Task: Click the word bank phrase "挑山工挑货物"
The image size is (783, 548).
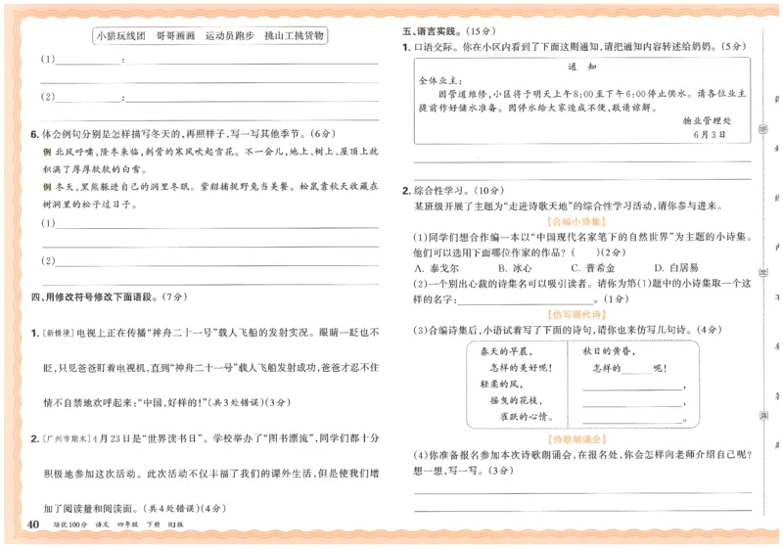Action: pyautogui.click(x=294, y=36)
